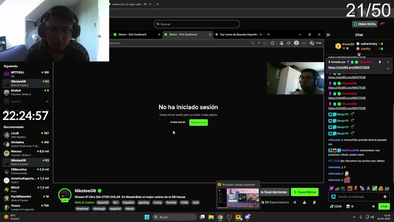Mute the Interacción tab audio icon
The height and width of the screenshot is (222, 394).
click(145, 4)
